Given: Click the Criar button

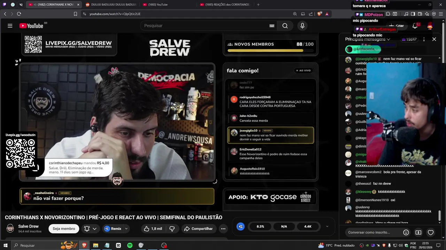Looking at the screenshot, I should pyautogui.click(x=396, y=26).
